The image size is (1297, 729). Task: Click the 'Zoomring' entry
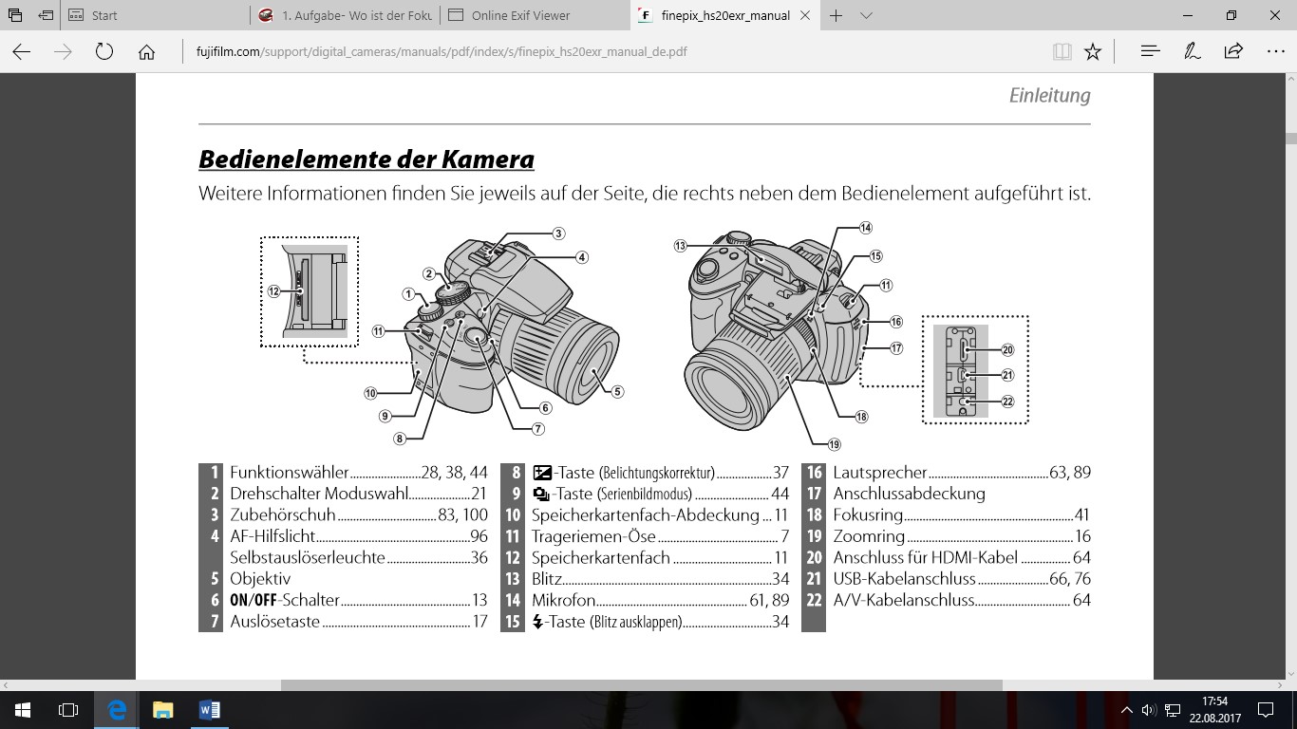pos(869,536)
